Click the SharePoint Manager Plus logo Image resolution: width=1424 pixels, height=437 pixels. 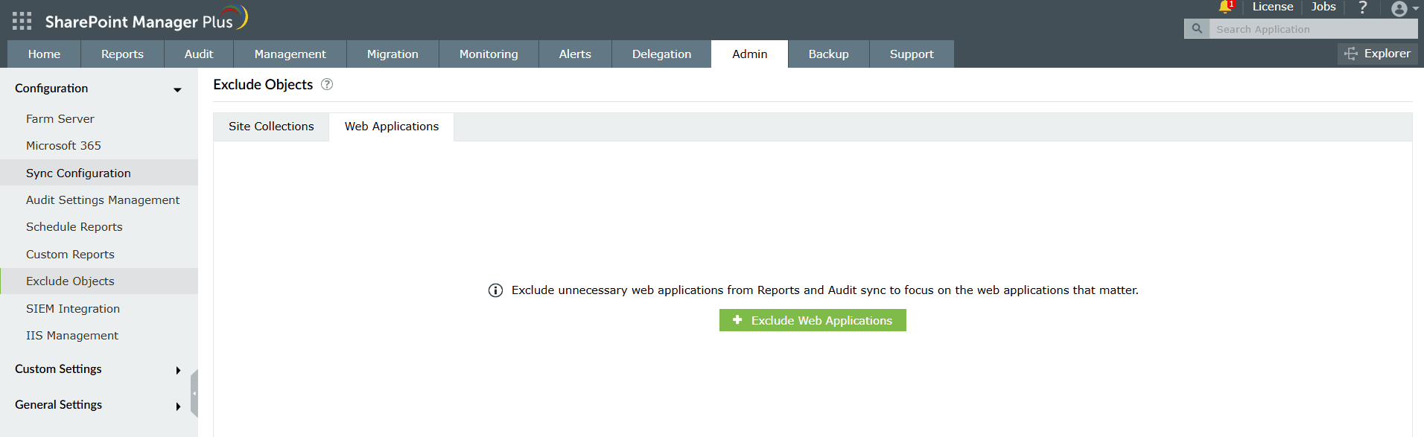click(x=146, y=19)
